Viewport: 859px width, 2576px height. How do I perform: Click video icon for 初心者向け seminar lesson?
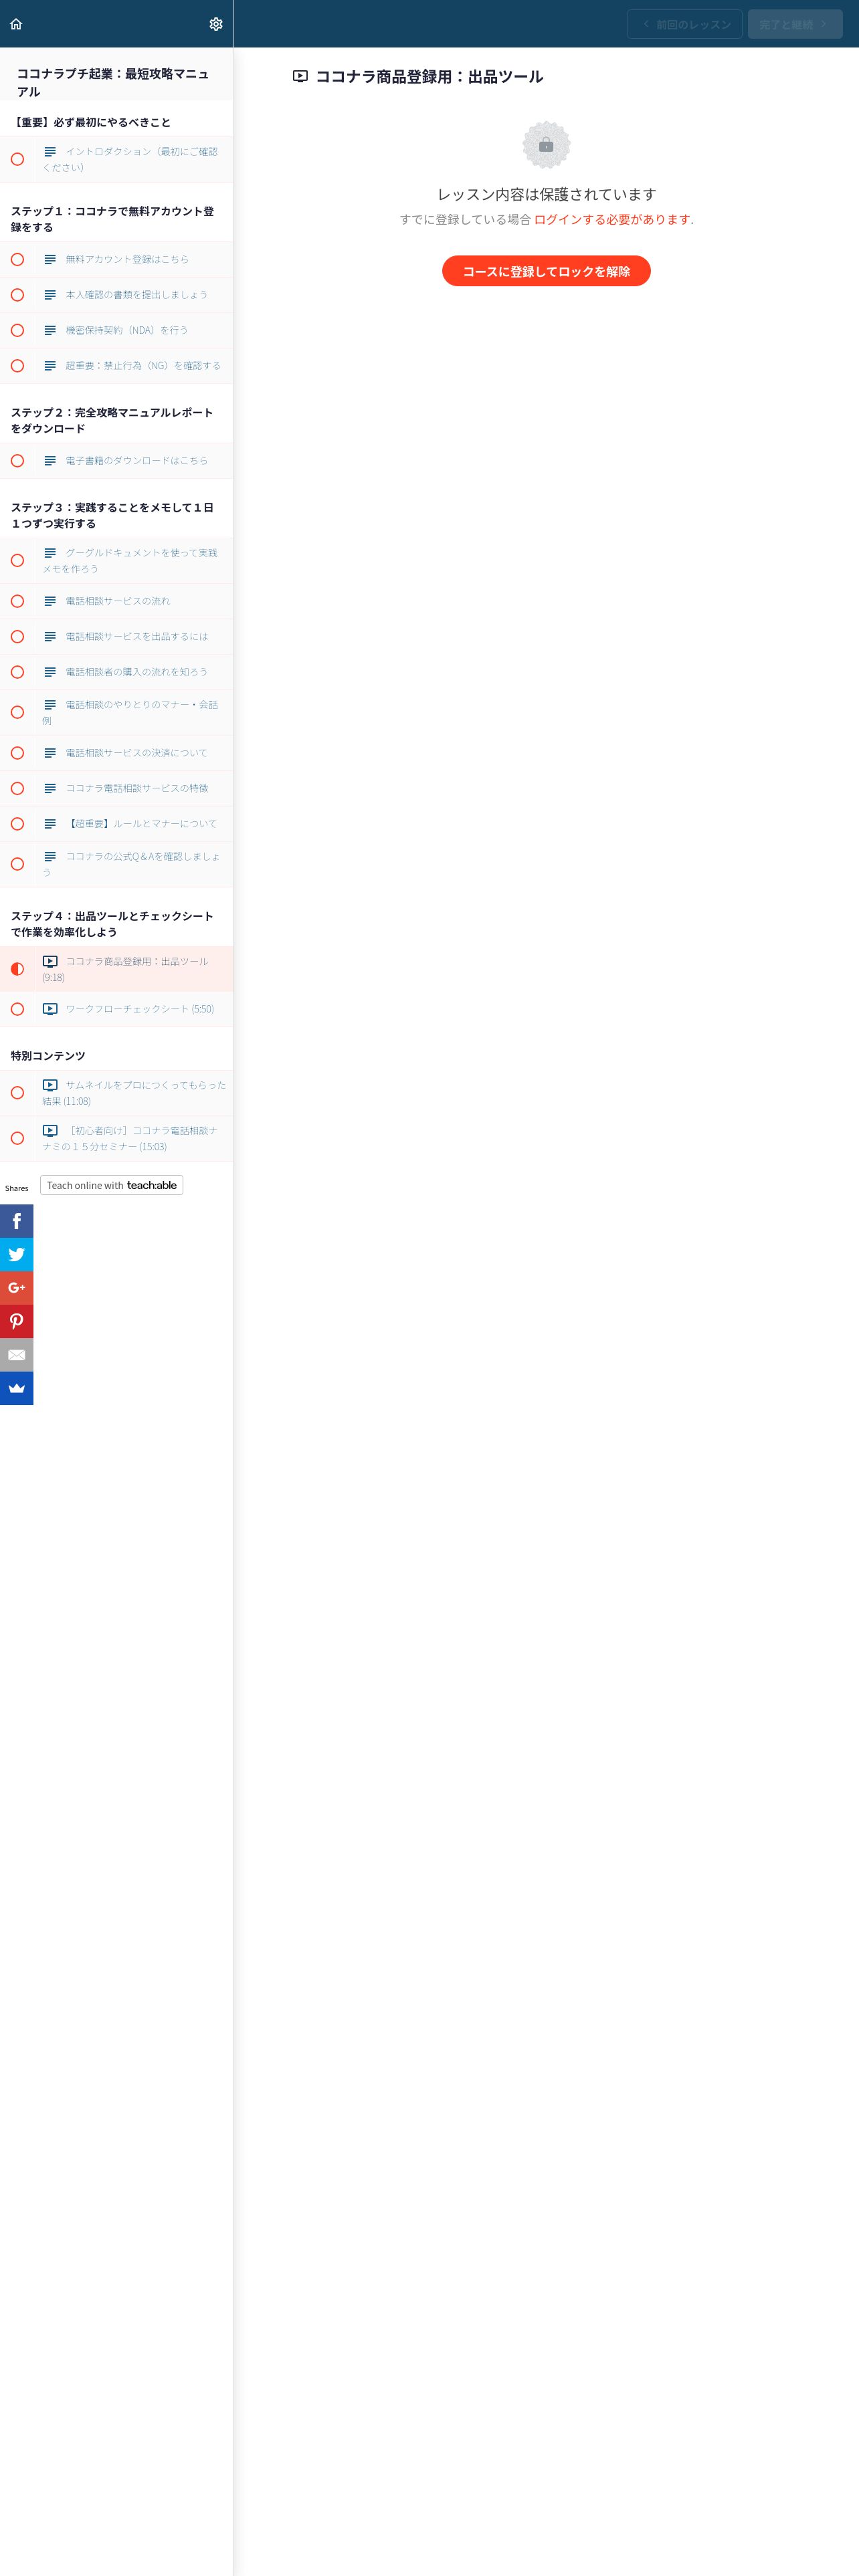click(50, 1130)
